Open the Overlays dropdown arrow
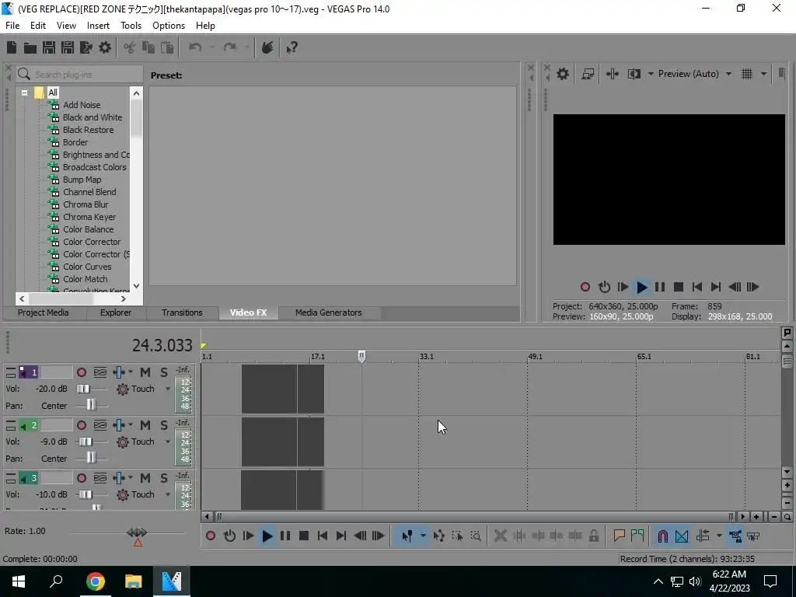The image size is (796, 597). tap(763, 74)
